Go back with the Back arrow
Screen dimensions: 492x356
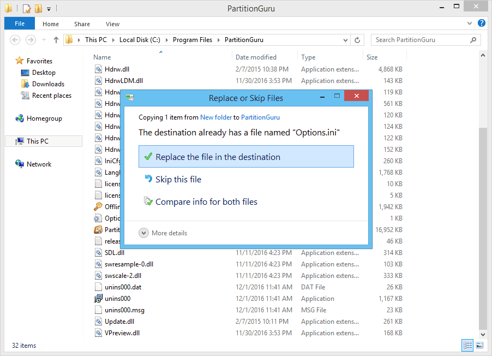15,40
